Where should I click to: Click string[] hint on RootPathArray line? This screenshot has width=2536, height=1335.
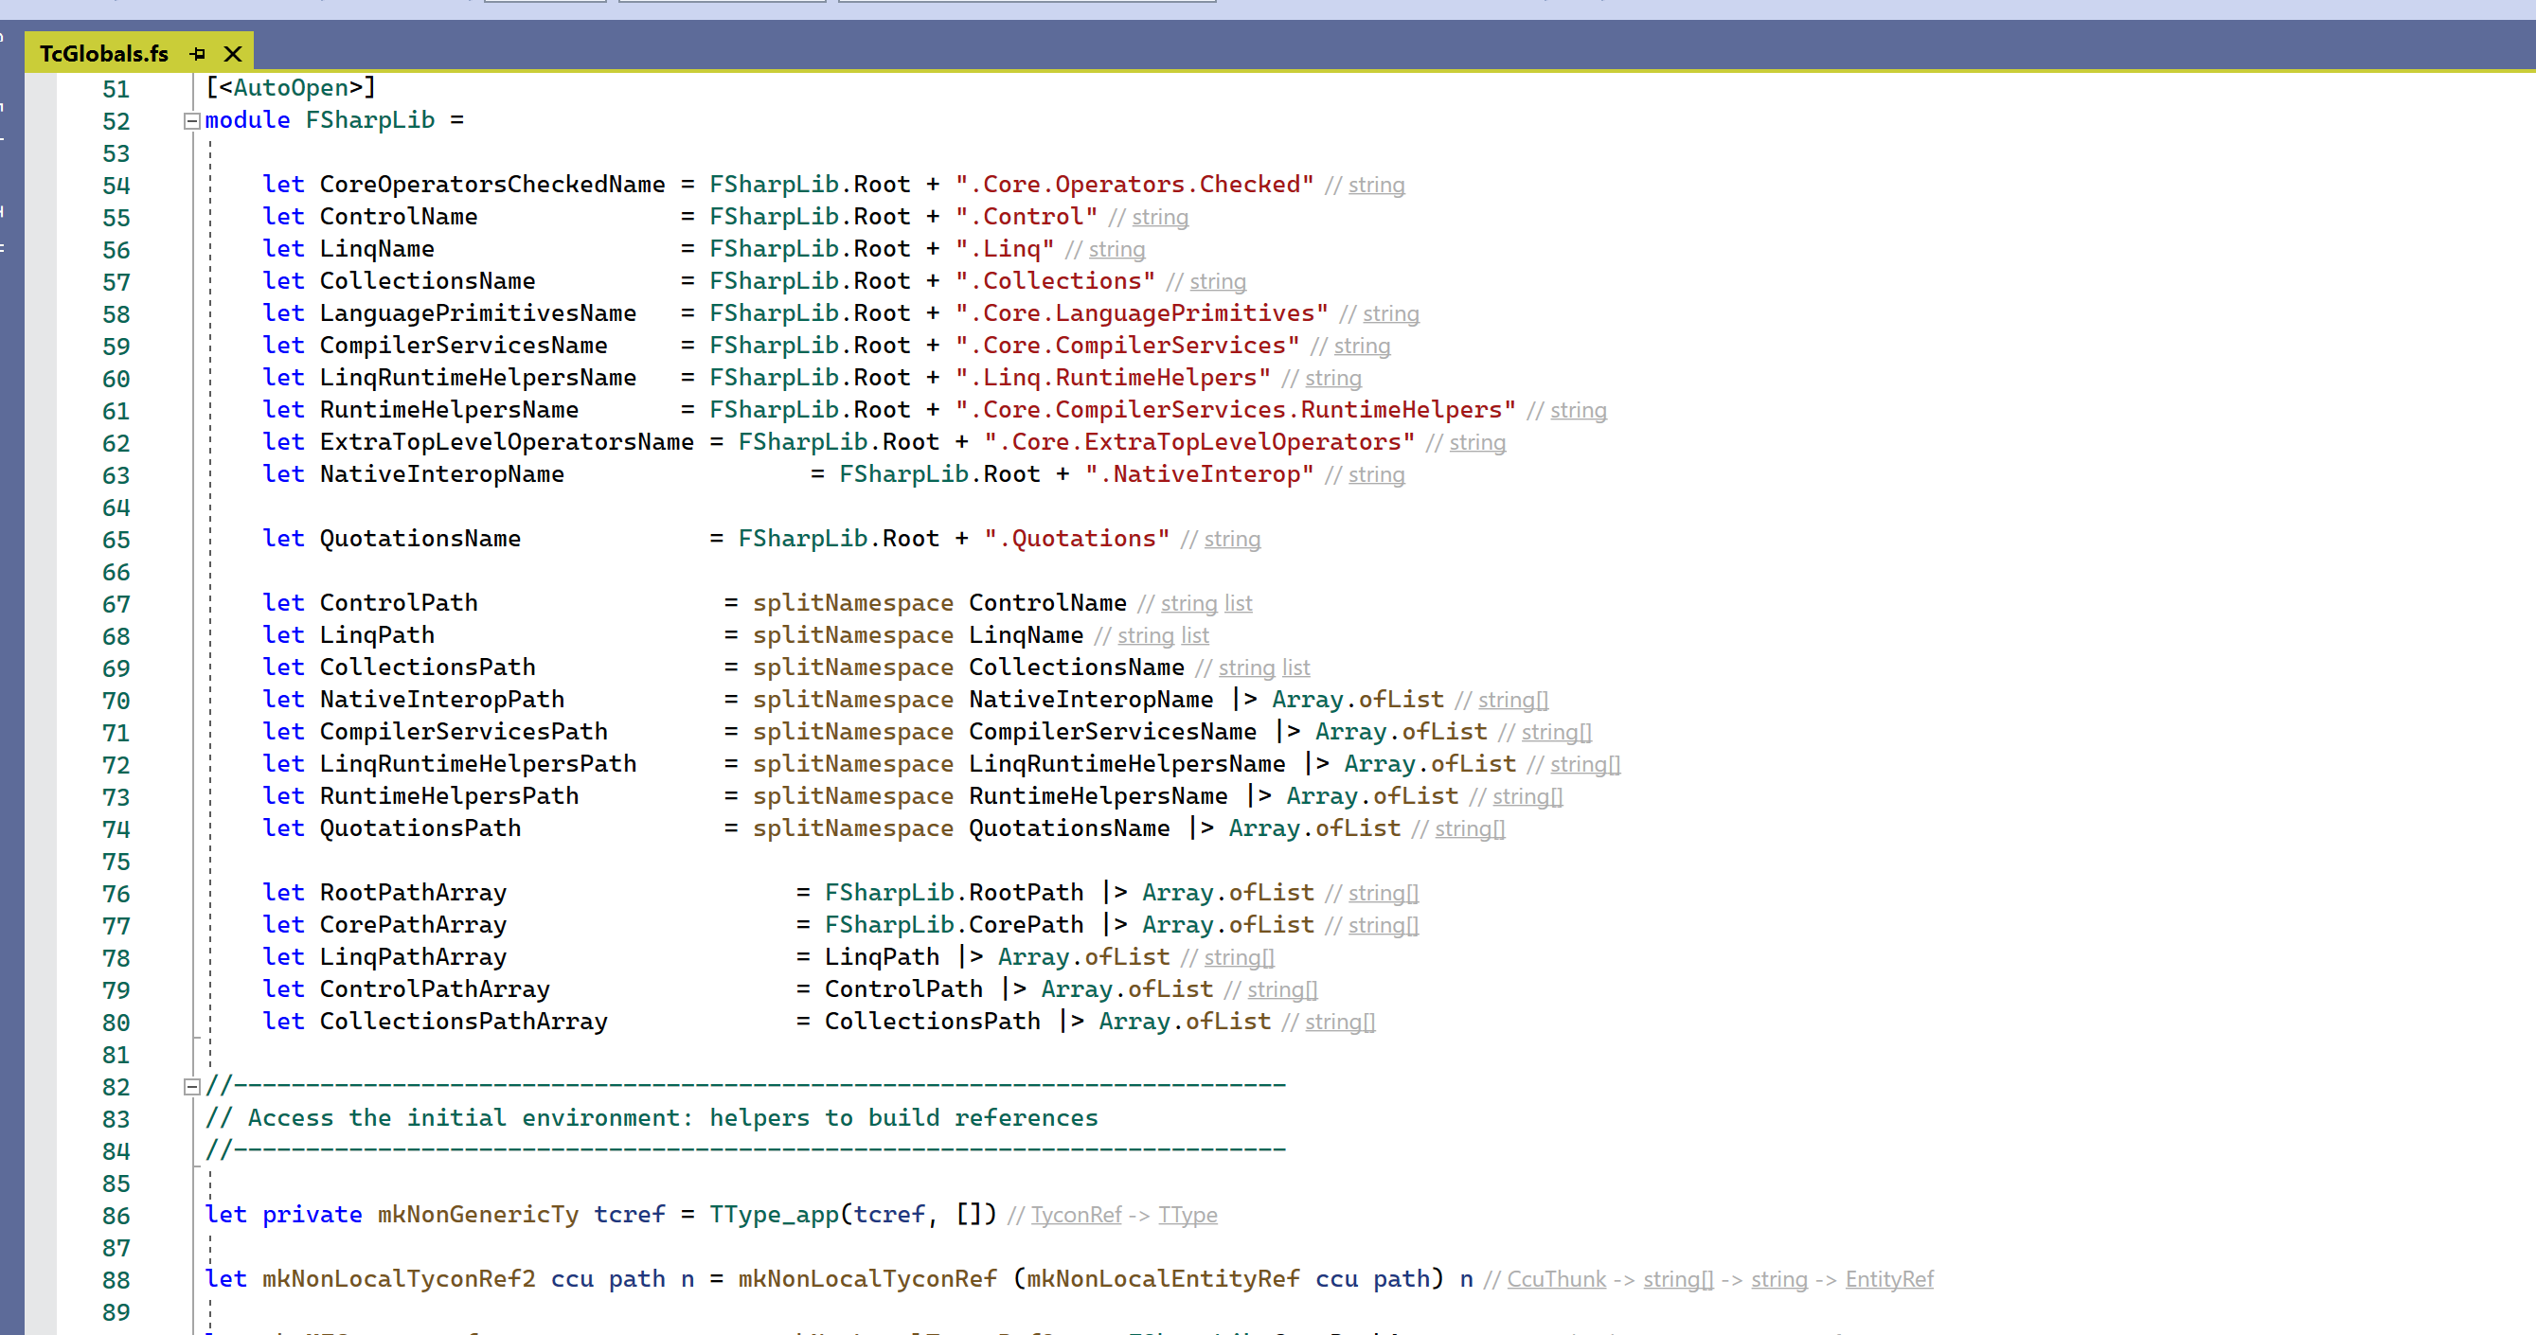[1383, 893]
